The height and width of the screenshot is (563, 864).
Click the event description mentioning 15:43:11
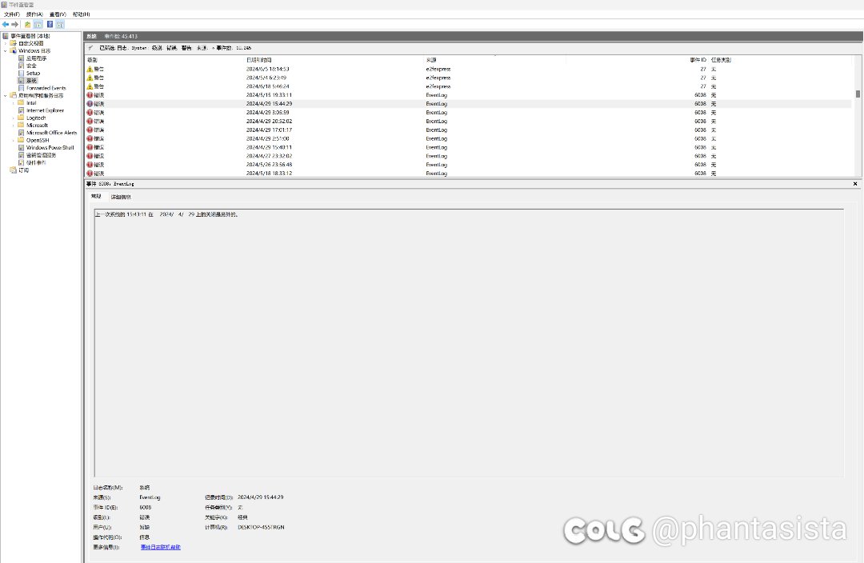(x=166, y=214)
